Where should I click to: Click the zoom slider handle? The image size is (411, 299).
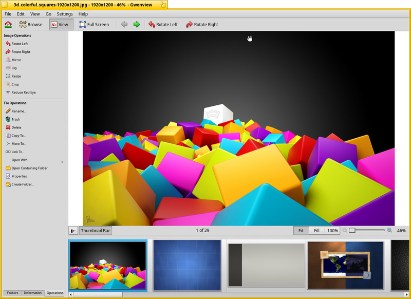click(352, 230)
